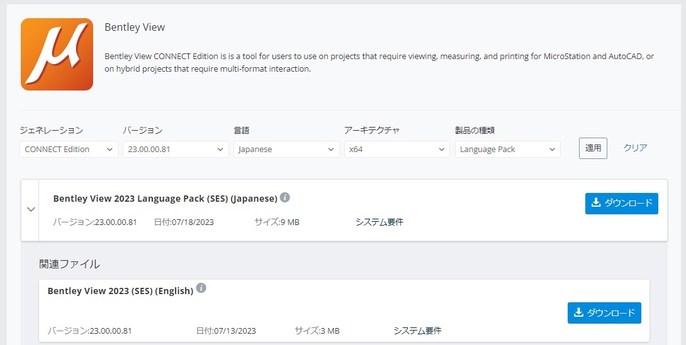Click the Bentley View page title
Screen dimensions: 686x345
(x=135, y=27)
